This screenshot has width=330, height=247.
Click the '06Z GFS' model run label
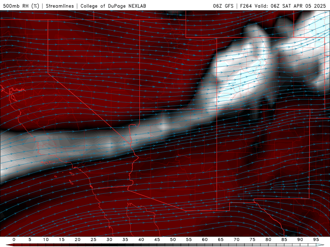(x=223, y=6)
